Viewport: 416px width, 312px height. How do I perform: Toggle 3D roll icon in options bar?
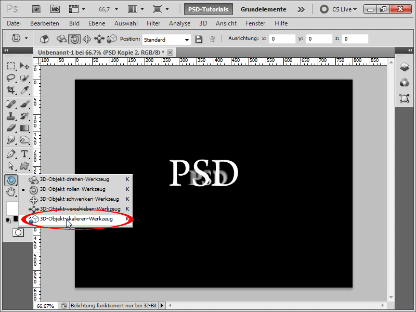pos(74,39)
